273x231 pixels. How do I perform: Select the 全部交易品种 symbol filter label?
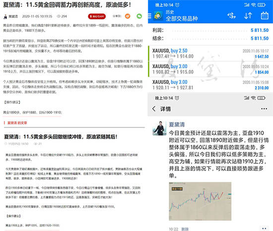(x=182, y=18)
